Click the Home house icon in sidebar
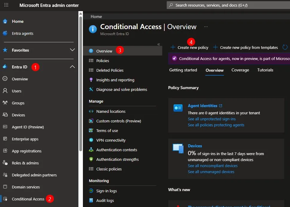The height and width of the screenshot is (207, 290). click(x=5, y=21)
